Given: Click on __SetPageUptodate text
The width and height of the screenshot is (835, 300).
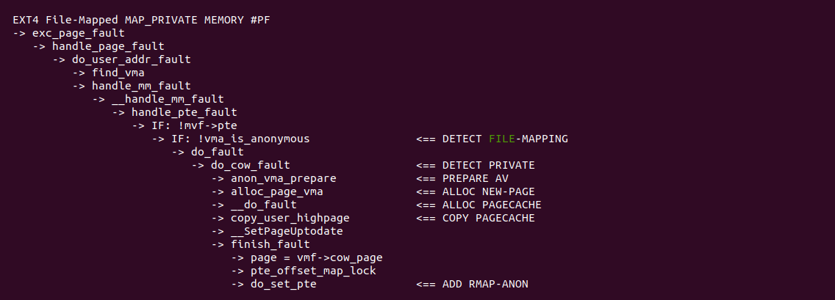Looking at the screenshot, I should (287, 231).
